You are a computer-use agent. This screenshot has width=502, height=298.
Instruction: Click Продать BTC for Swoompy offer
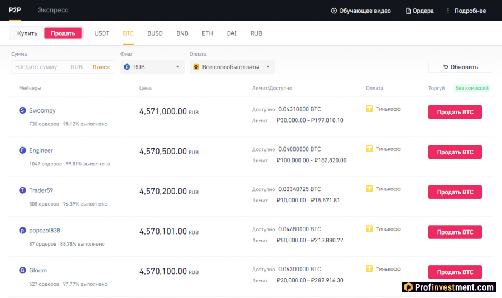click(455, 112)
